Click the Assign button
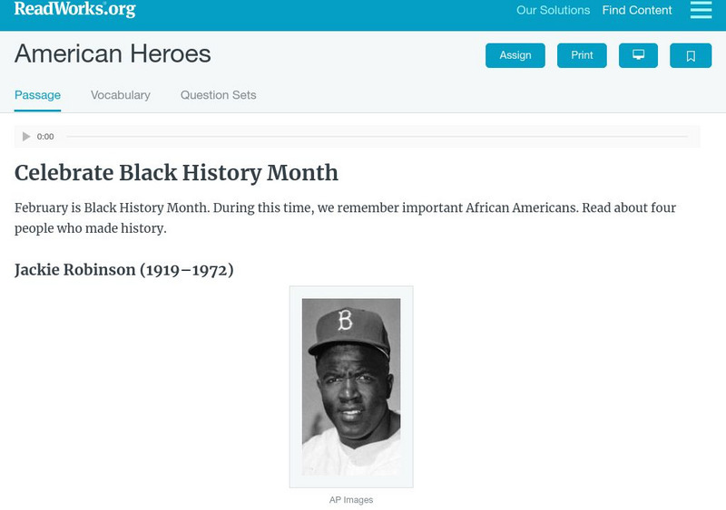Screen dimensions: 726x510 click(515, 55)
